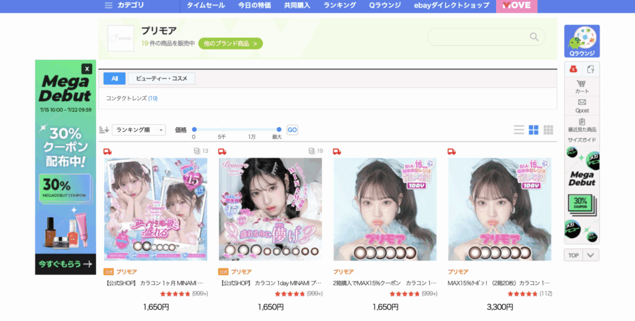Image resolution: width=635 pixels, height=321 pixels.
Task: Open Qラウンジ in top navigation
Action: coord(384,5)
